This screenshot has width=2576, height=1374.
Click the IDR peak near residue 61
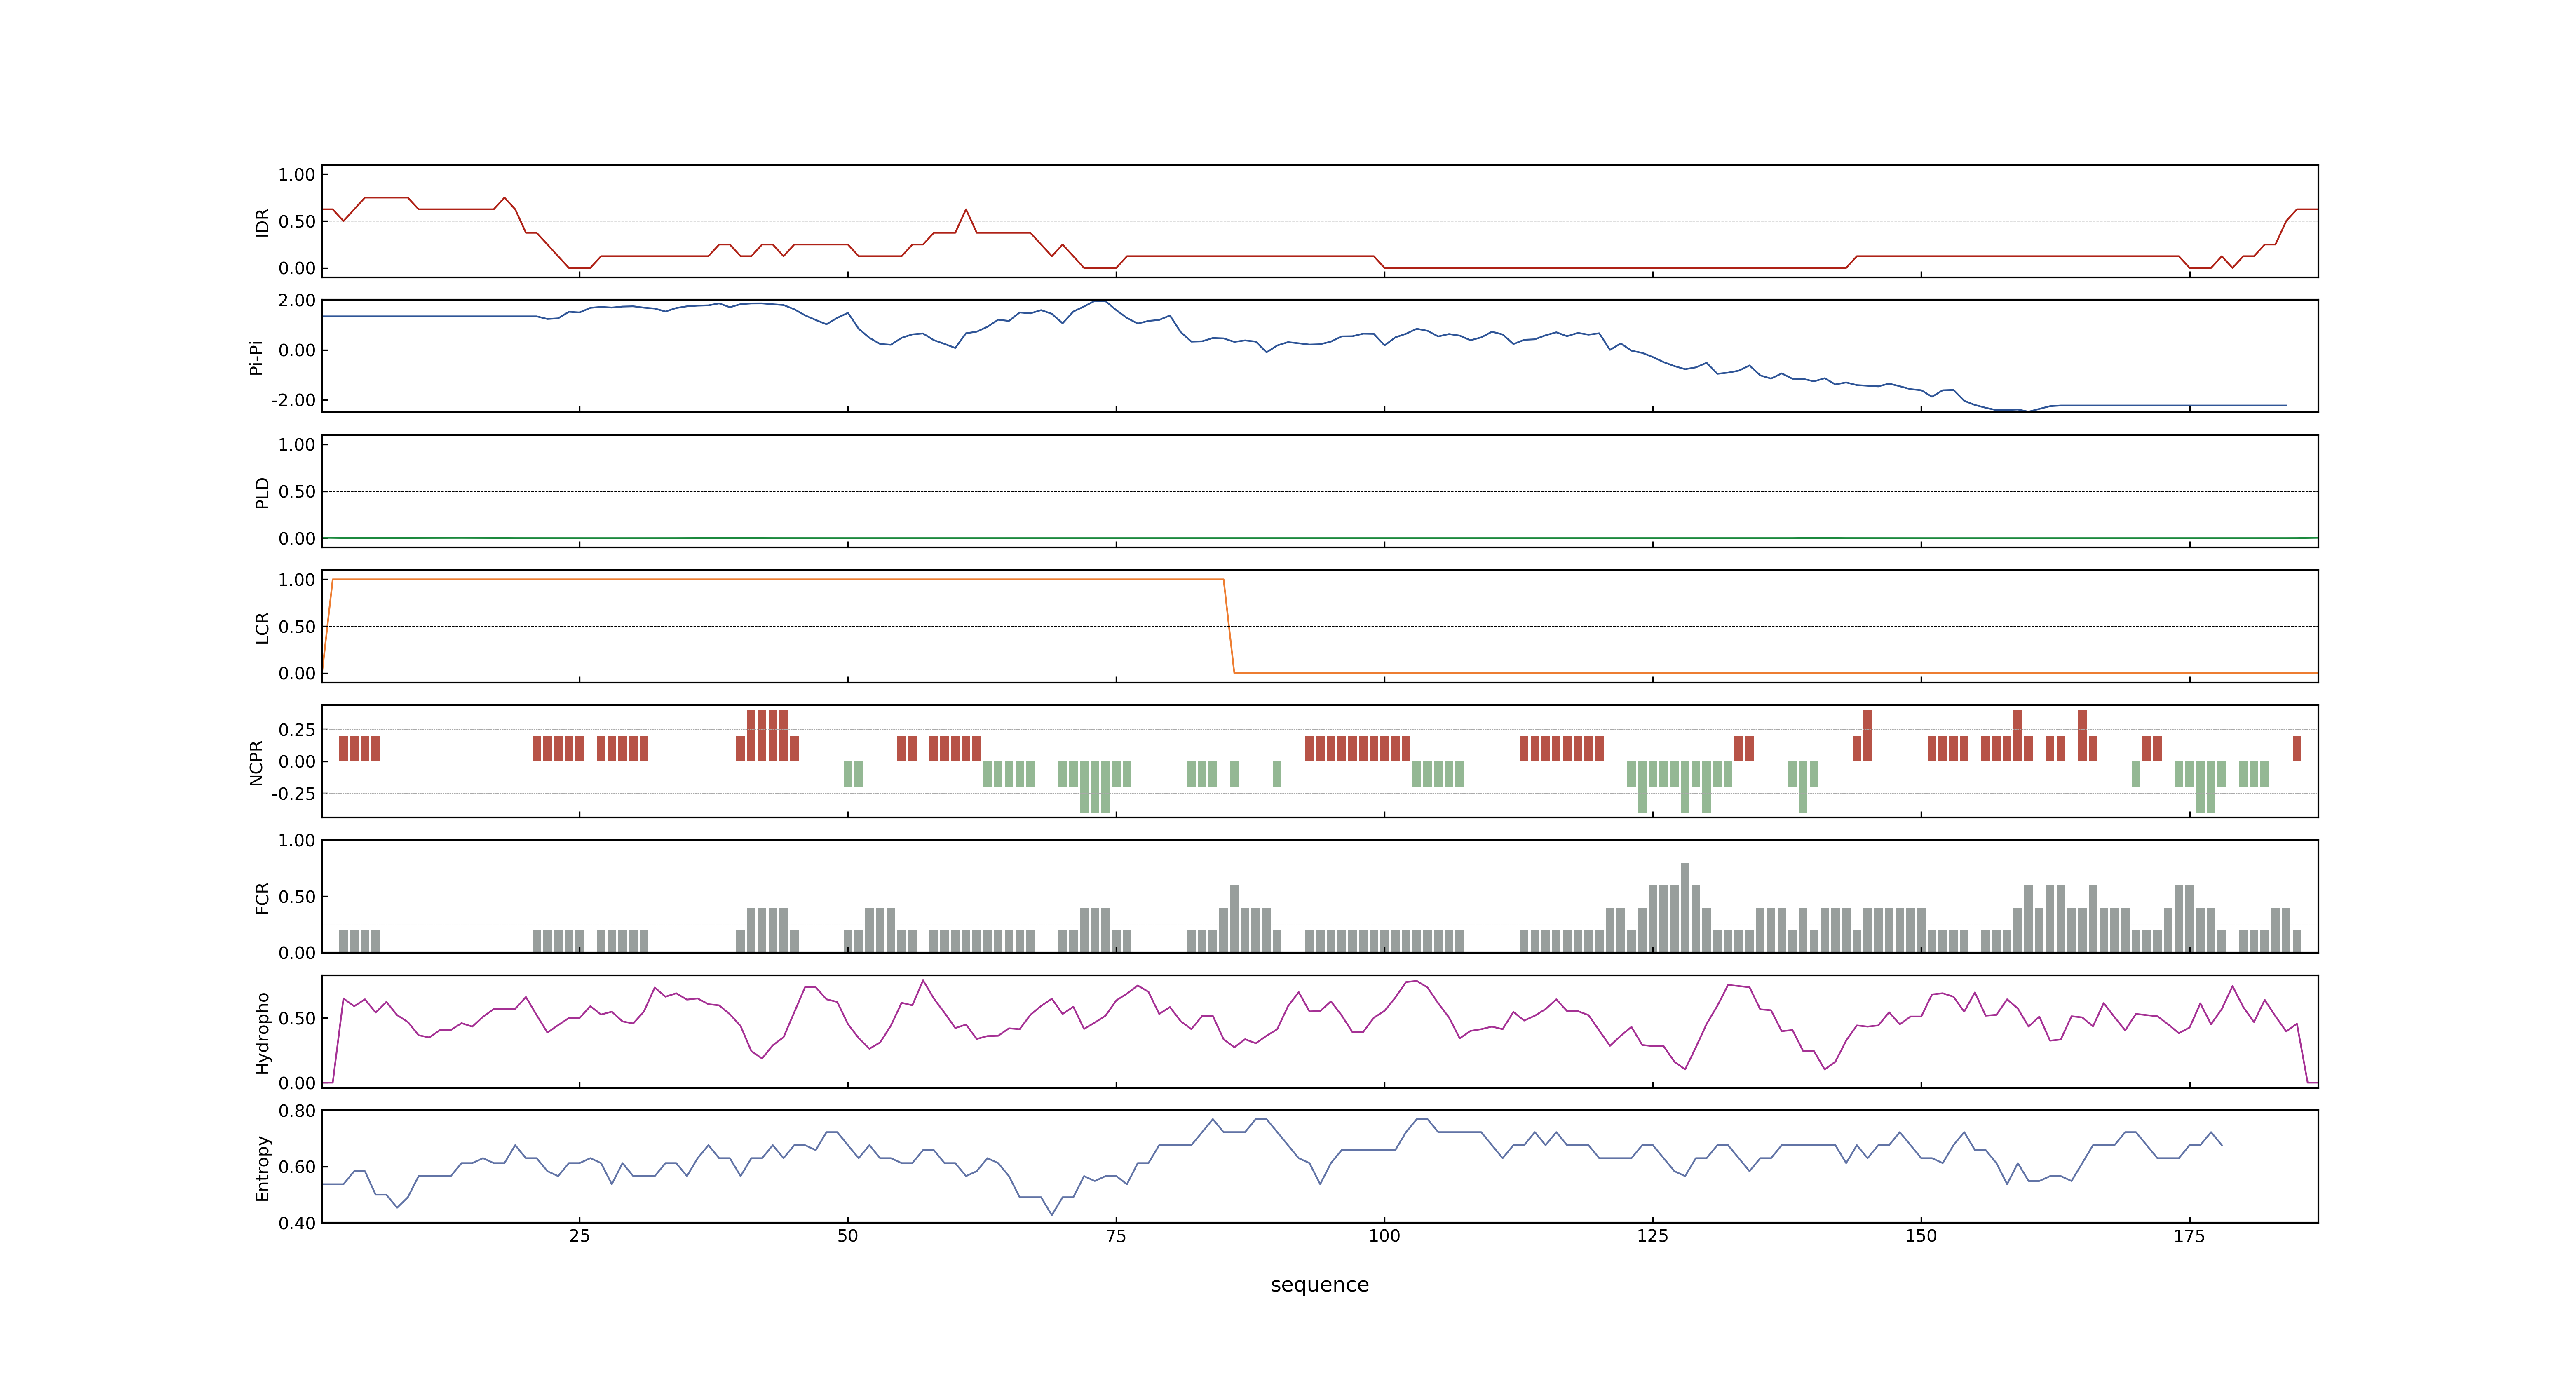(966, 210)
